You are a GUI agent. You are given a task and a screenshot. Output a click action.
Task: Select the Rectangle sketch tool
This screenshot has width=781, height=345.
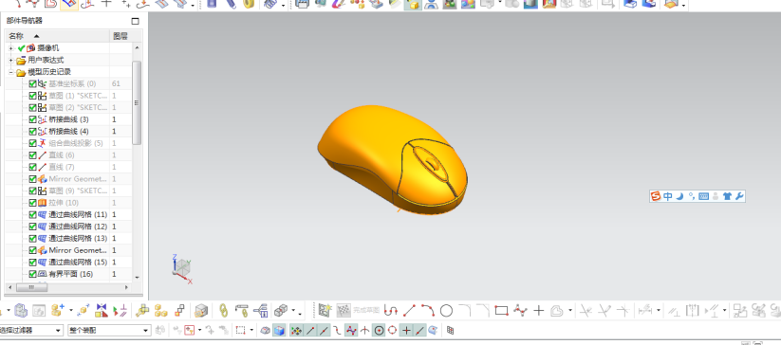coord(502,311)
